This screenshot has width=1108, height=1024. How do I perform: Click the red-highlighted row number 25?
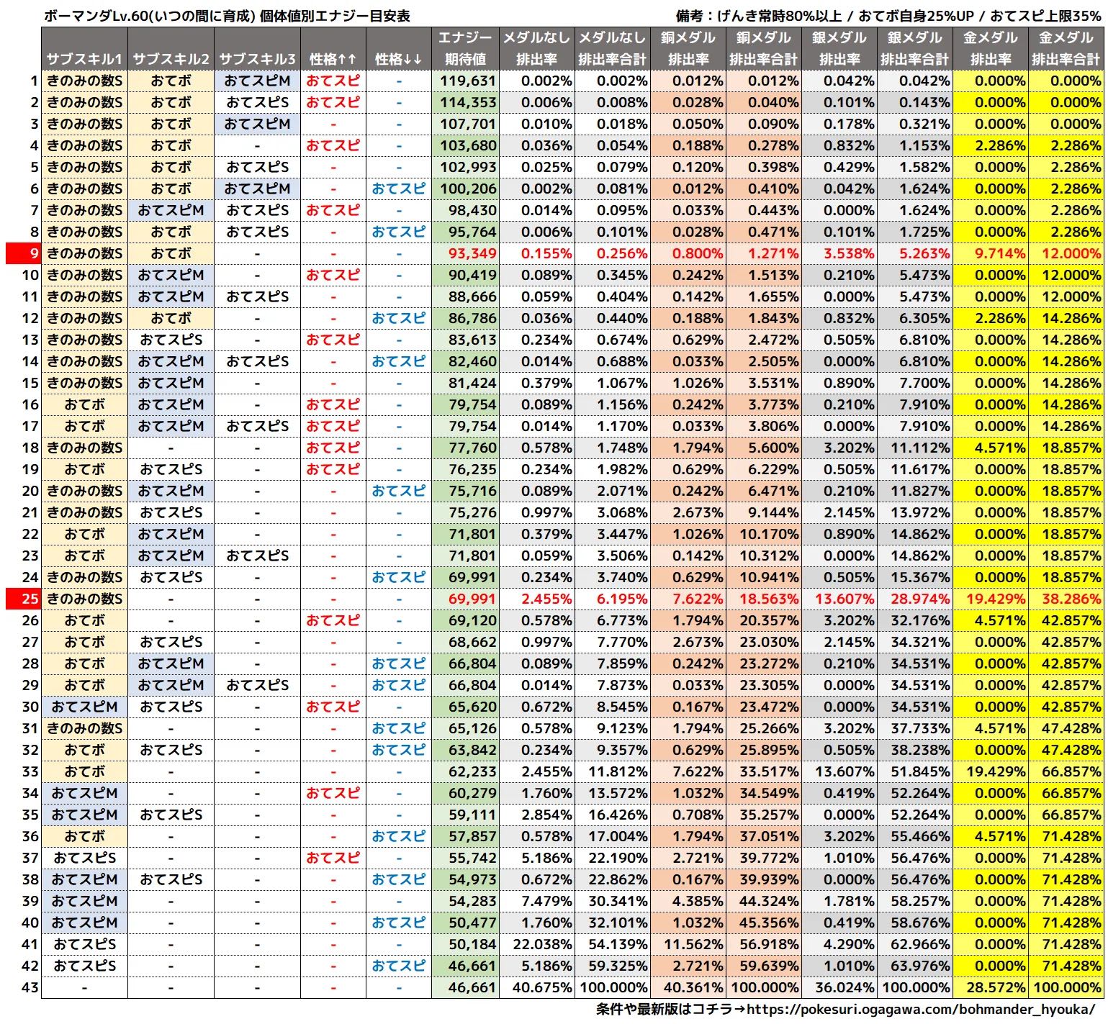coord(23,599)
